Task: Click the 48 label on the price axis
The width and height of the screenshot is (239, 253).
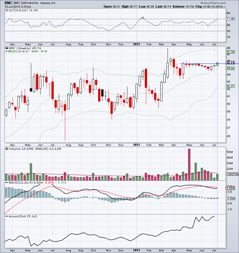Action: 228,48
